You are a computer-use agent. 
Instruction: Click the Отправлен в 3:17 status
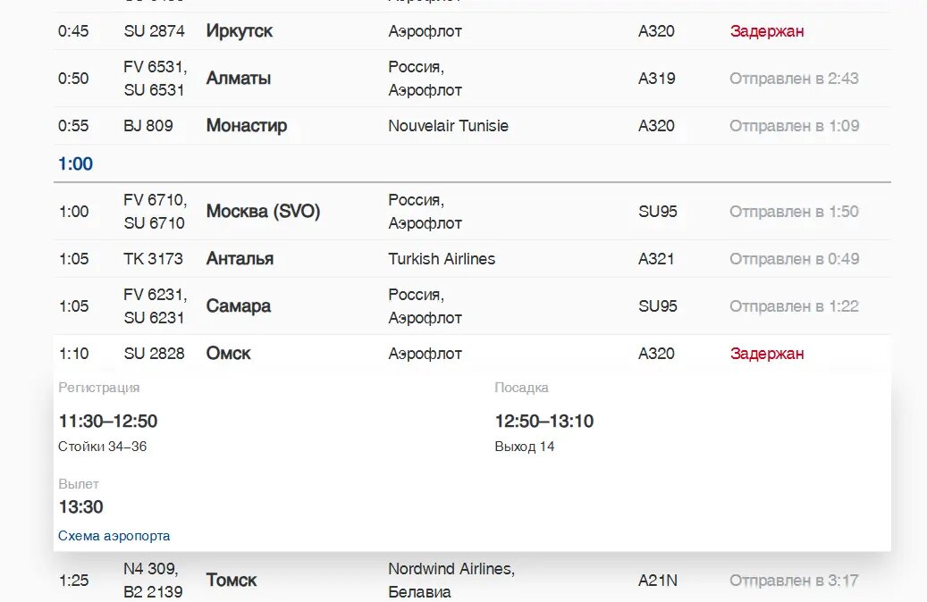click(794, 581)
